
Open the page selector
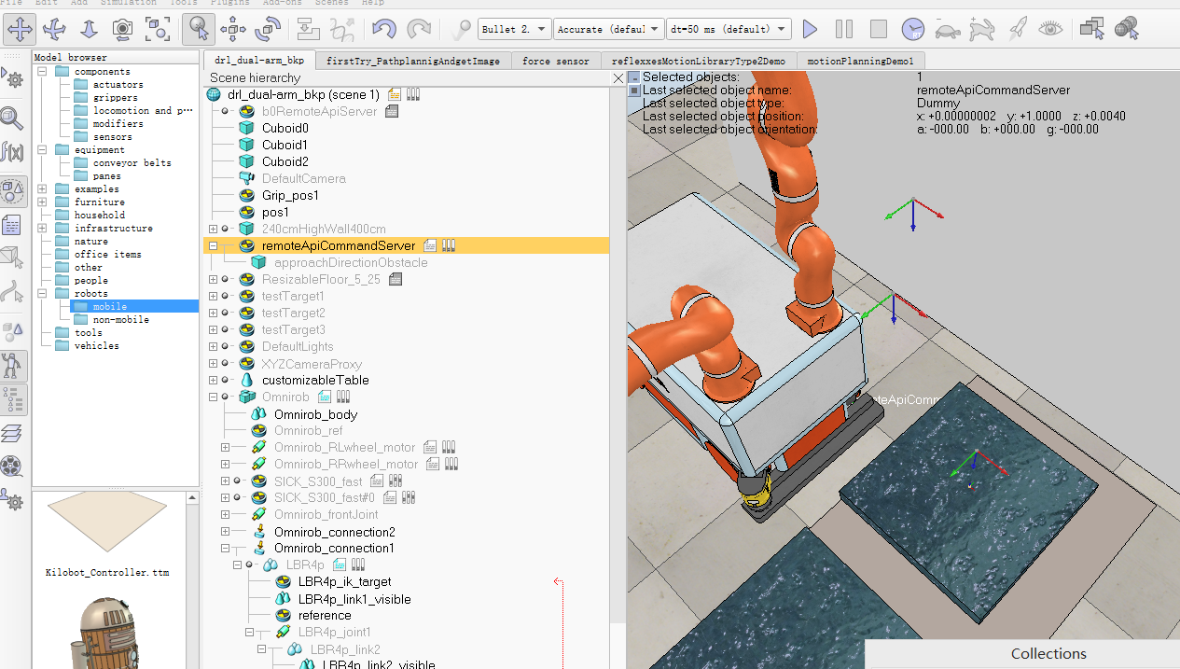click(1091, 29)
